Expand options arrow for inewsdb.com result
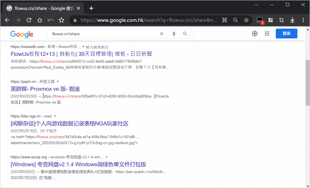This screenshot has height=188, width=310. coord(83,47)
